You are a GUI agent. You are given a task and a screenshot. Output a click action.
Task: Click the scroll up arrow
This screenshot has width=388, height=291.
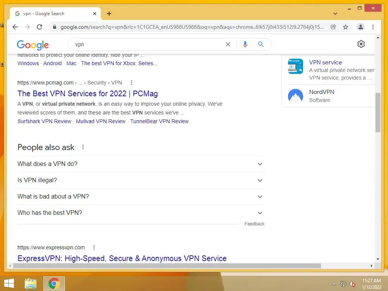[x=378, y=38]
